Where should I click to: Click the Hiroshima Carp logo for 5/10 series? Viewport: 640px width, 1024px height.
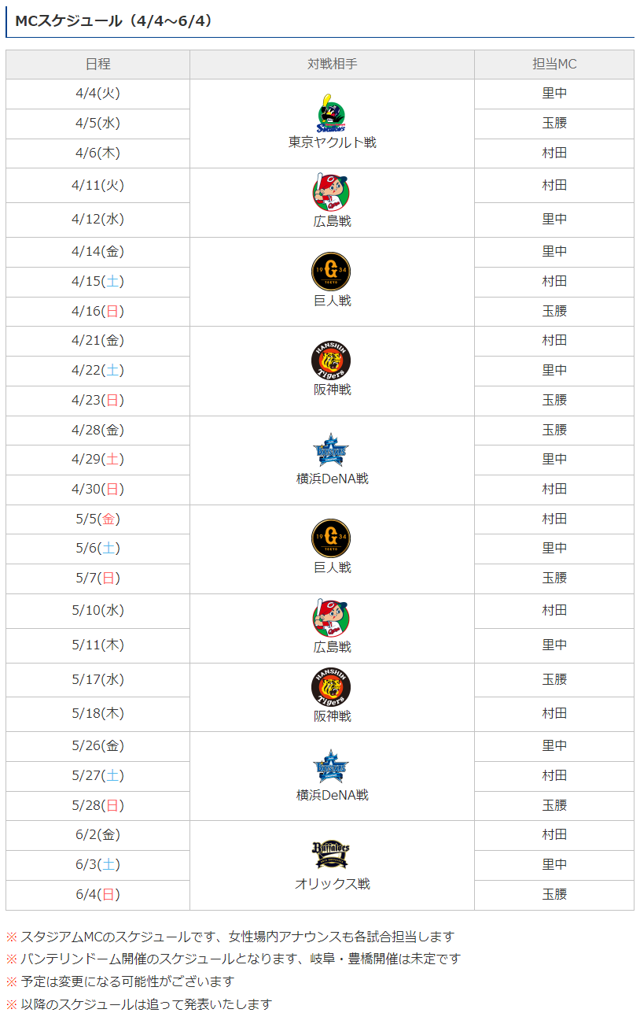(x=332, y=618)
